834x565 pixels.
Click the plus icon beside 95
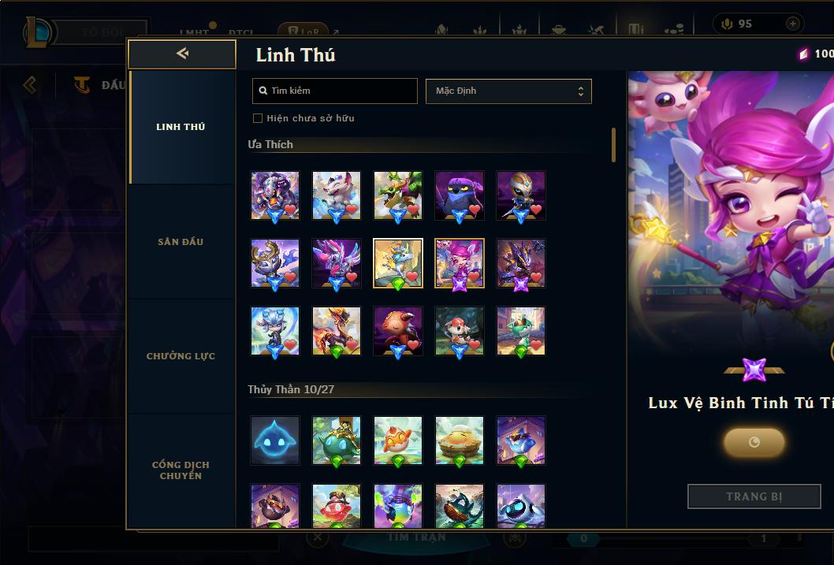click(792, 24)
